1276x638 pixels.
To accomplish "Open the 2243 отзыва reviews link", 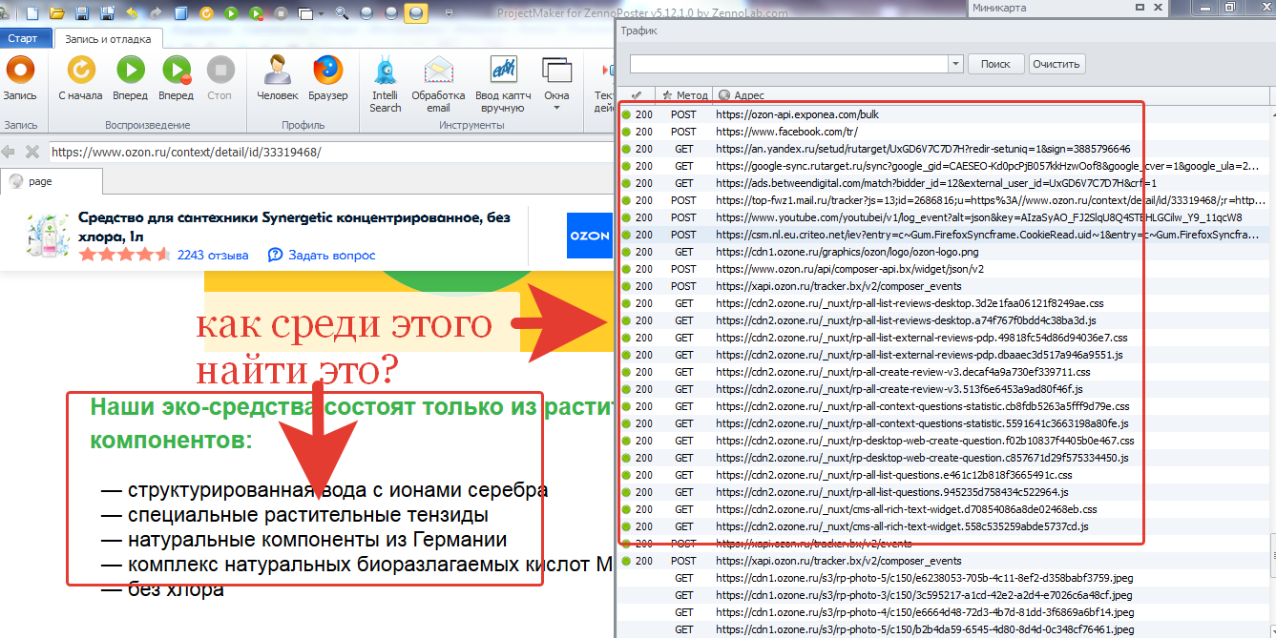I will 213,255.
